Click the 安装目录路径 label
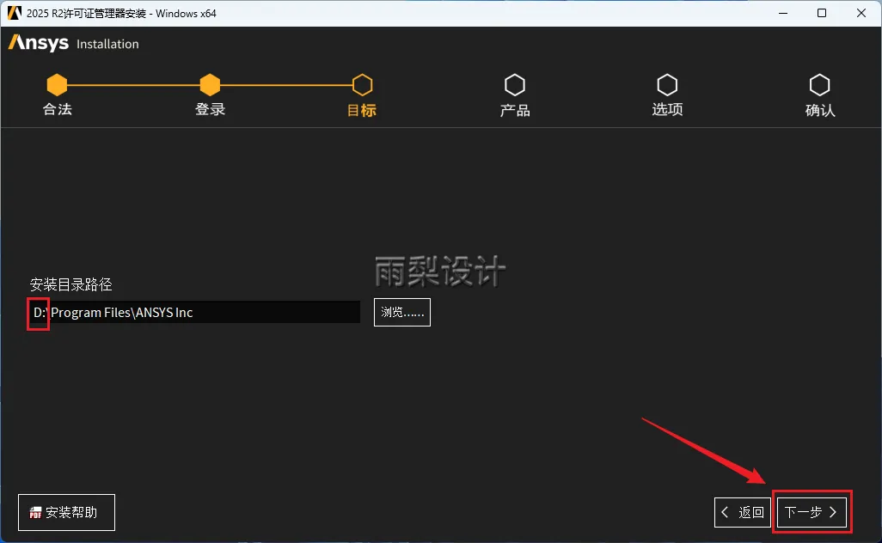The width and height of the screenshot is (882, 543). [70, 284]
